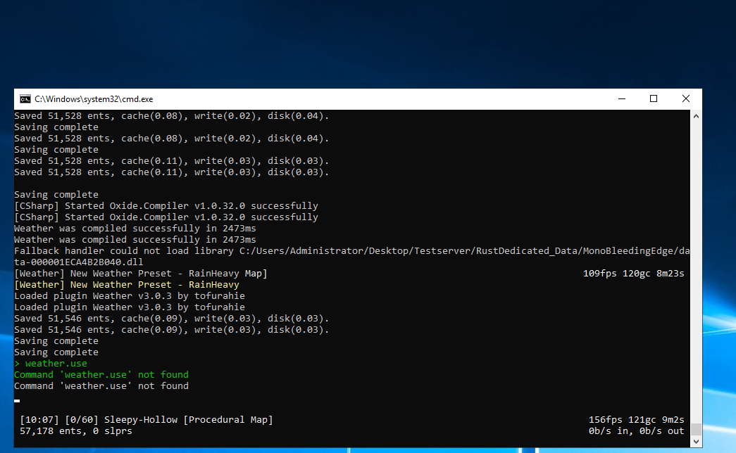Click the scrollbar up arrow

696,115
